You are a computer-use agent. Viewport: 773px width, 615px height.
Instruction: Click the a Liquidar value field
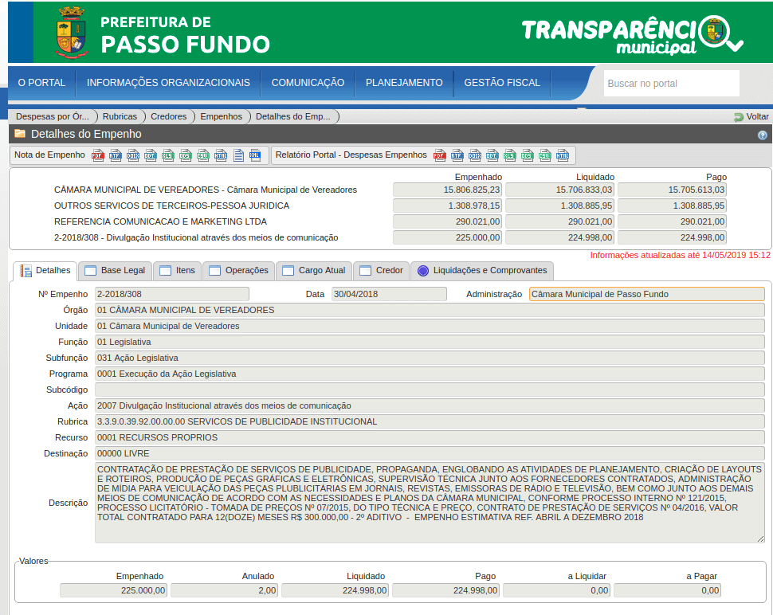coord(556,590)
